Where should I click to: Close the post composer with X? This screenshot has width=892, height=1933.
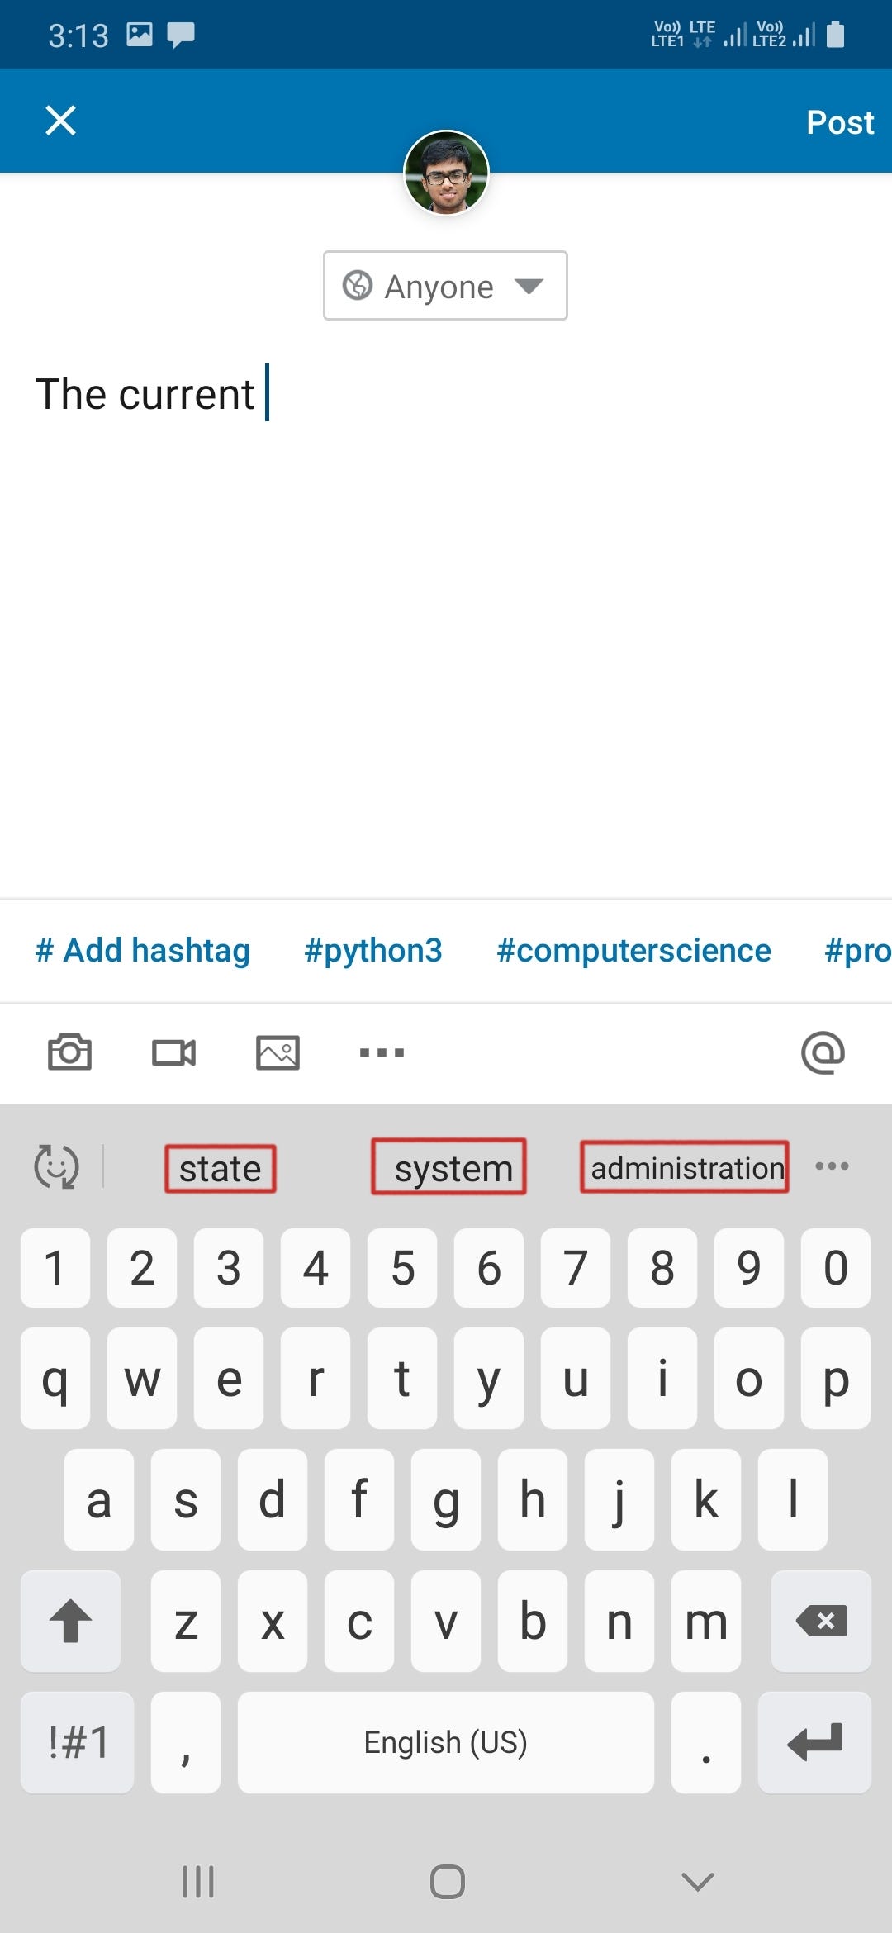(60, 121)
